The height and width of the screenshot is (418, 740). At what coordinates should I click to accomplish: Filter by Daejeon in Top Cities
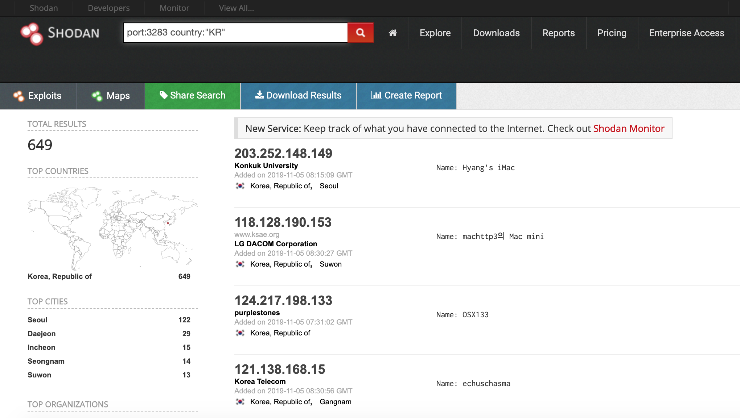coord(42,334)
